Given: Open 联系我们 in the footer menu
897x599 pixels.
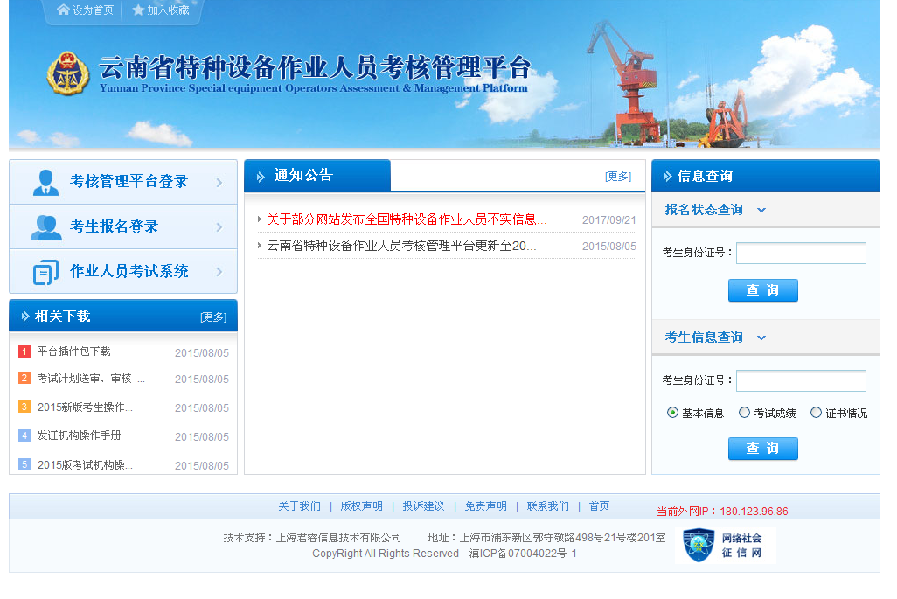Looking at the screenshot, I should tap(547, 506).
